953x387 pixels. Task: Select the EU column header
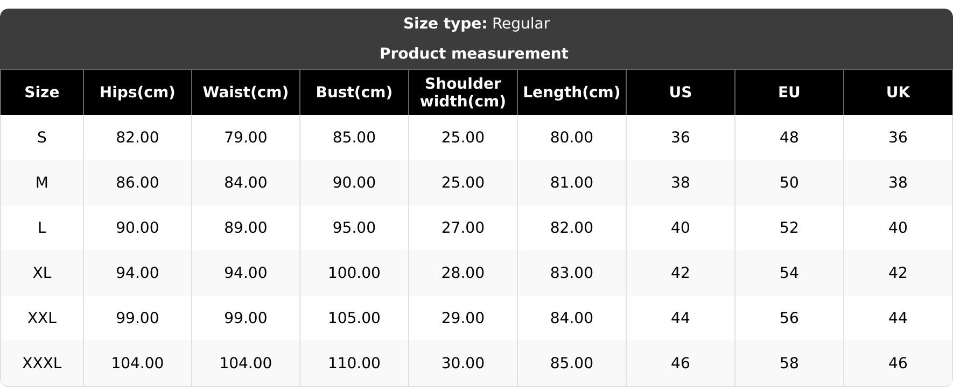pos(789,92)
